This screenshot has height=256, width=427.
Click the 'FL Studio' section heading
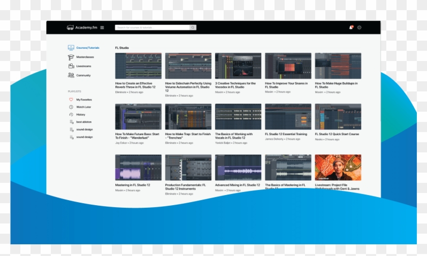[x=121, y=48]
